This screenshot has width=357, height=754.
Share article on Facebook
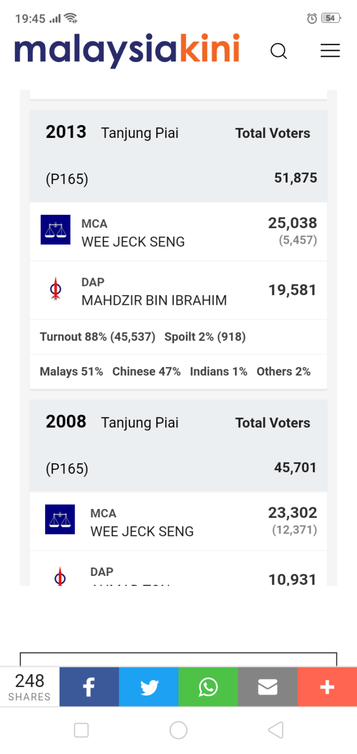(89, 687)
